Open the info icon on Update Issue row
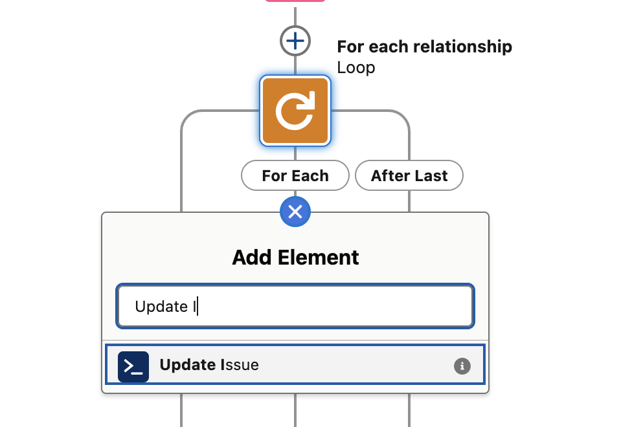This screenshot has width=632, height=427. tap(462, 366)
